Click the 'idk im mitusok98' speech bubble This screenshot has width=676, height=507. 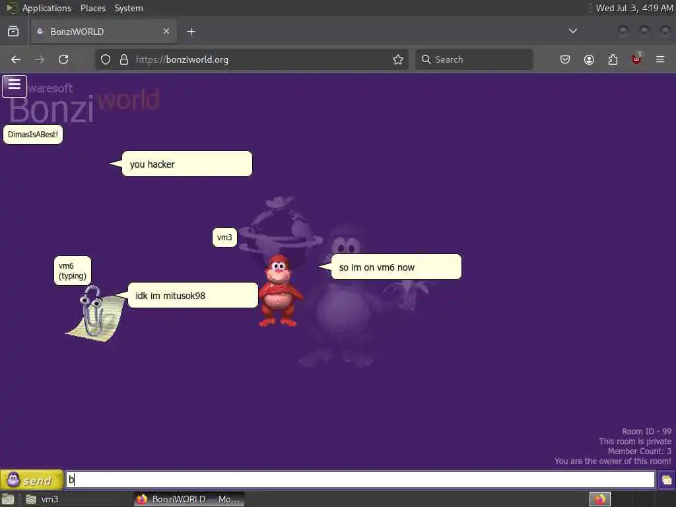[x=193, y=295]
